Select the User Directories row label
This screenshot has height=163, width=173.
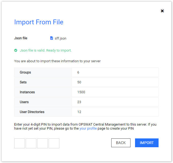(32, 112)
